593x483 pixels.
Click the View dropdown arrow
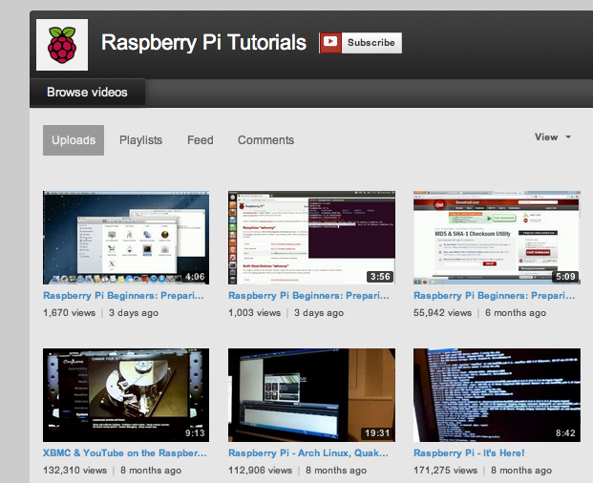568,137
